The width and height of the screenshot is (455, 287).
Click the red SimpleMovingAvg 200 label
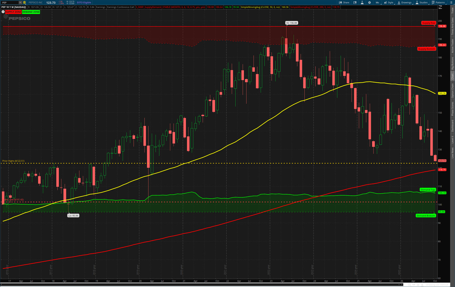tap(311, 7)
